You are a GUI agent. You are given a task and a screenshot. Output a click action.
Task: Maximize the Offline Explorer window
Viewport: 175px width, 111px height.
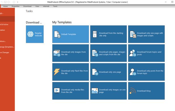click(172, 2)
